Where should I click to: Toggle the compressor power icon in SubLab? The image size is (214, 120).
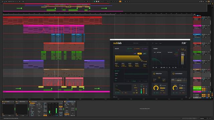(x=173, y=74)
